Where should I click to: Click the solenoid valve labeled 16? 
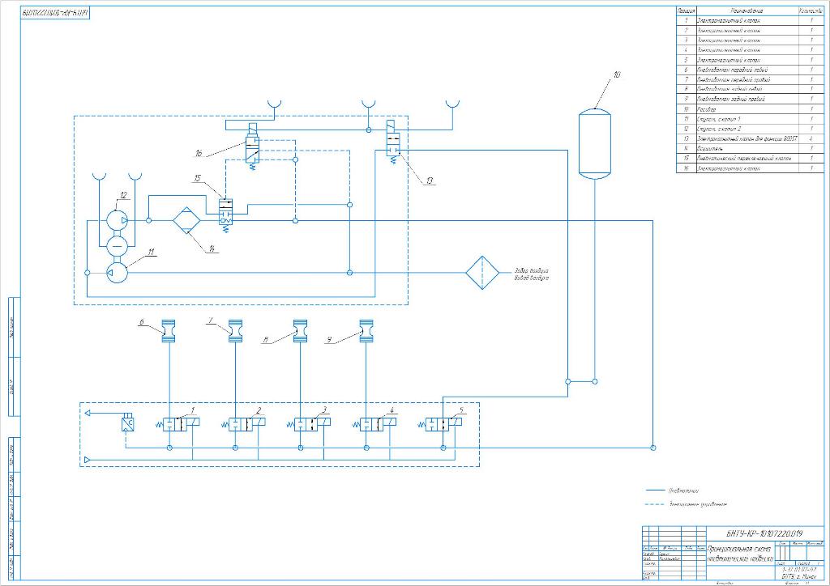click(x=252, y=146)
